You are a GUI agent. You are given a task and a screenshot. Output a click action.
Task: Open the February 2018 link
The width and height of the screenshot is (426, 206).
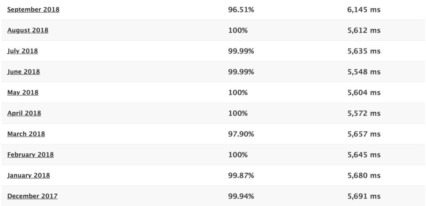30,155
